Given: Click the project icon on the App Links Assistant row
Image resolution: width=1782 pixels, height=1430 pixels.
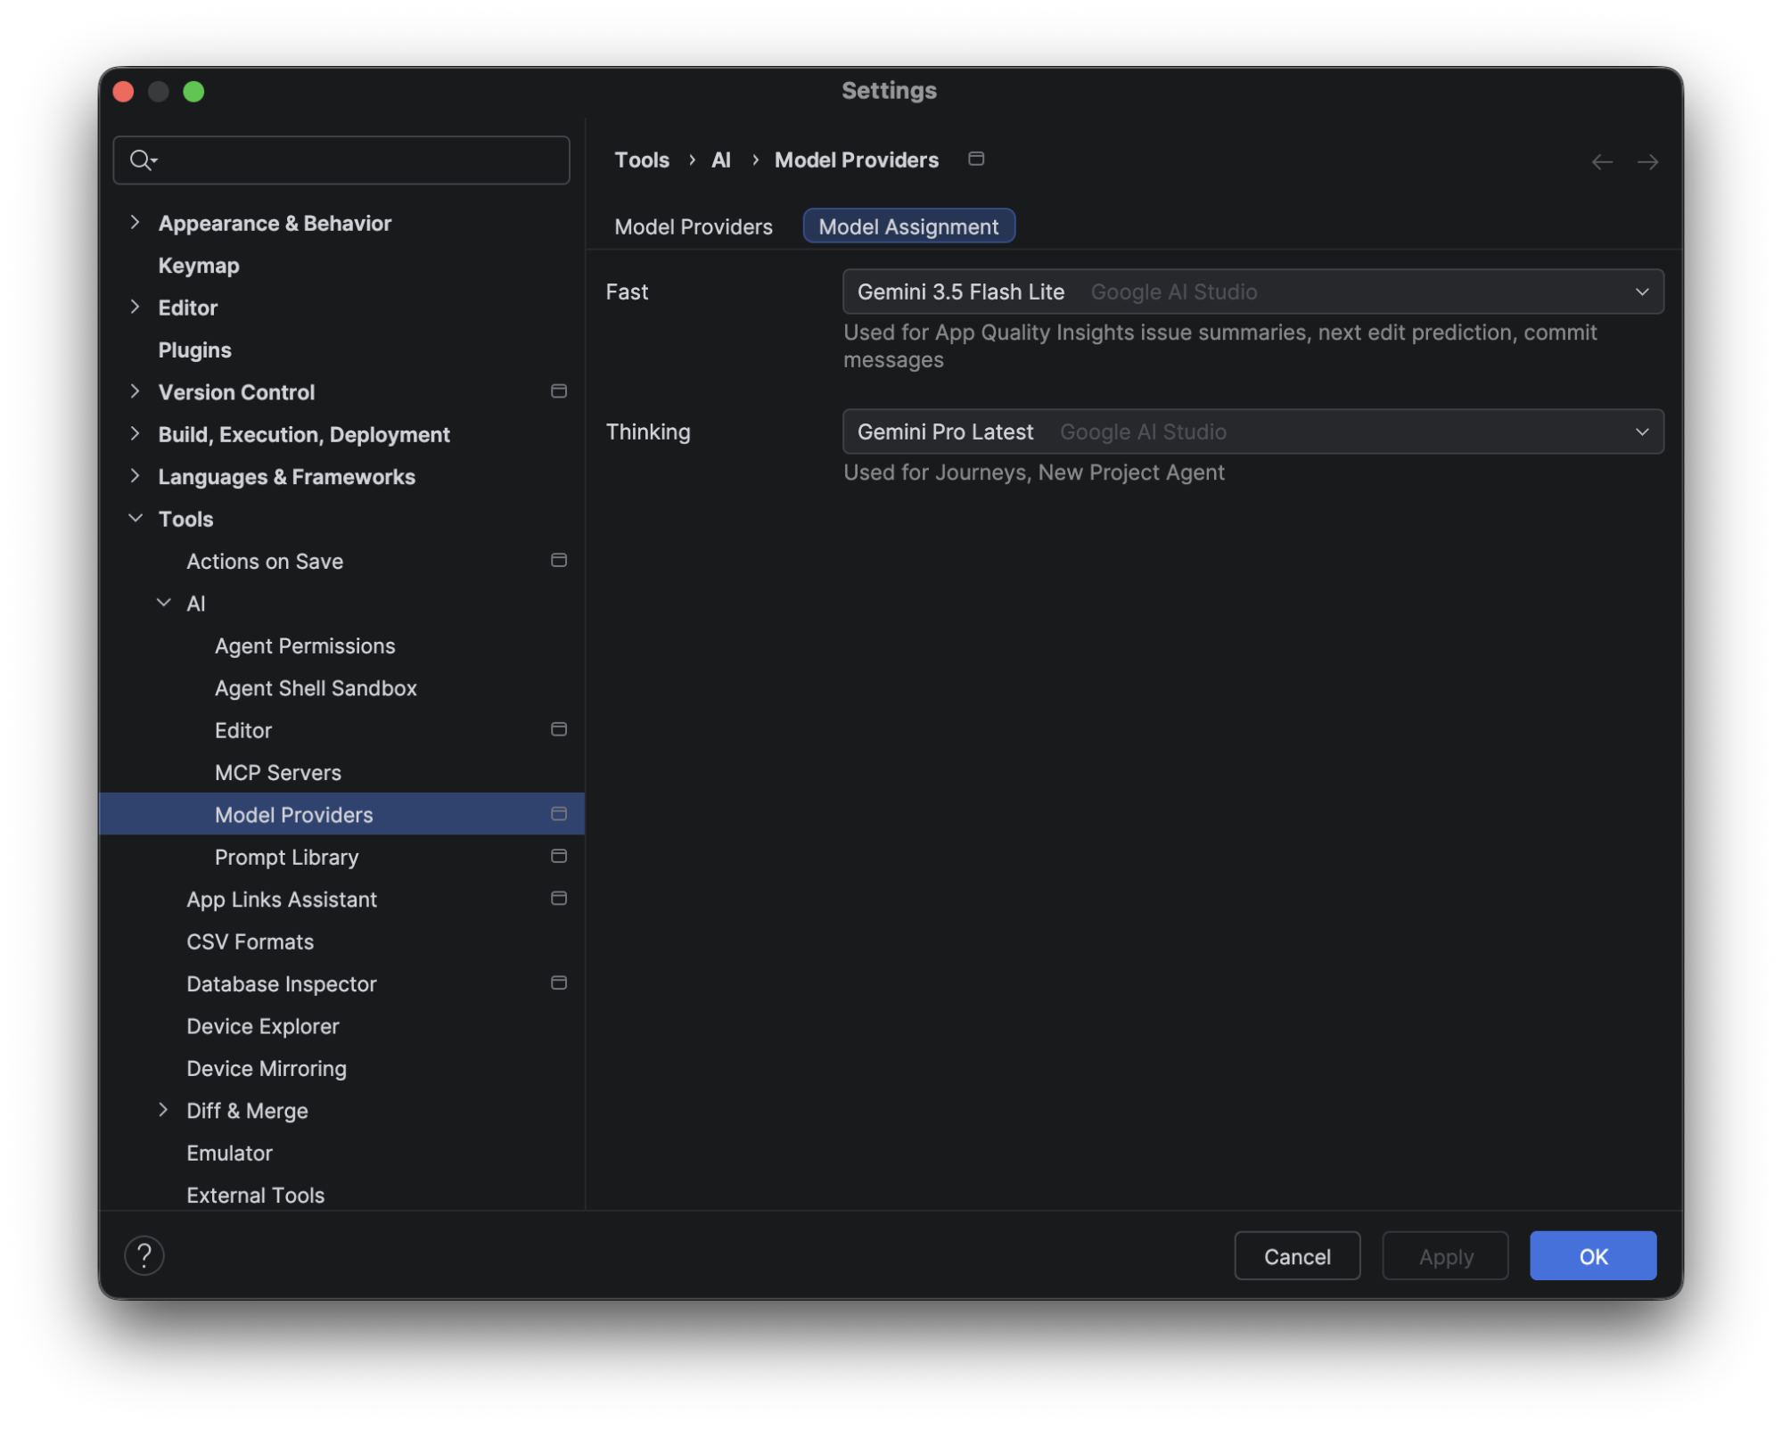Looking at the screenshot, I should [x=559, y=899].
